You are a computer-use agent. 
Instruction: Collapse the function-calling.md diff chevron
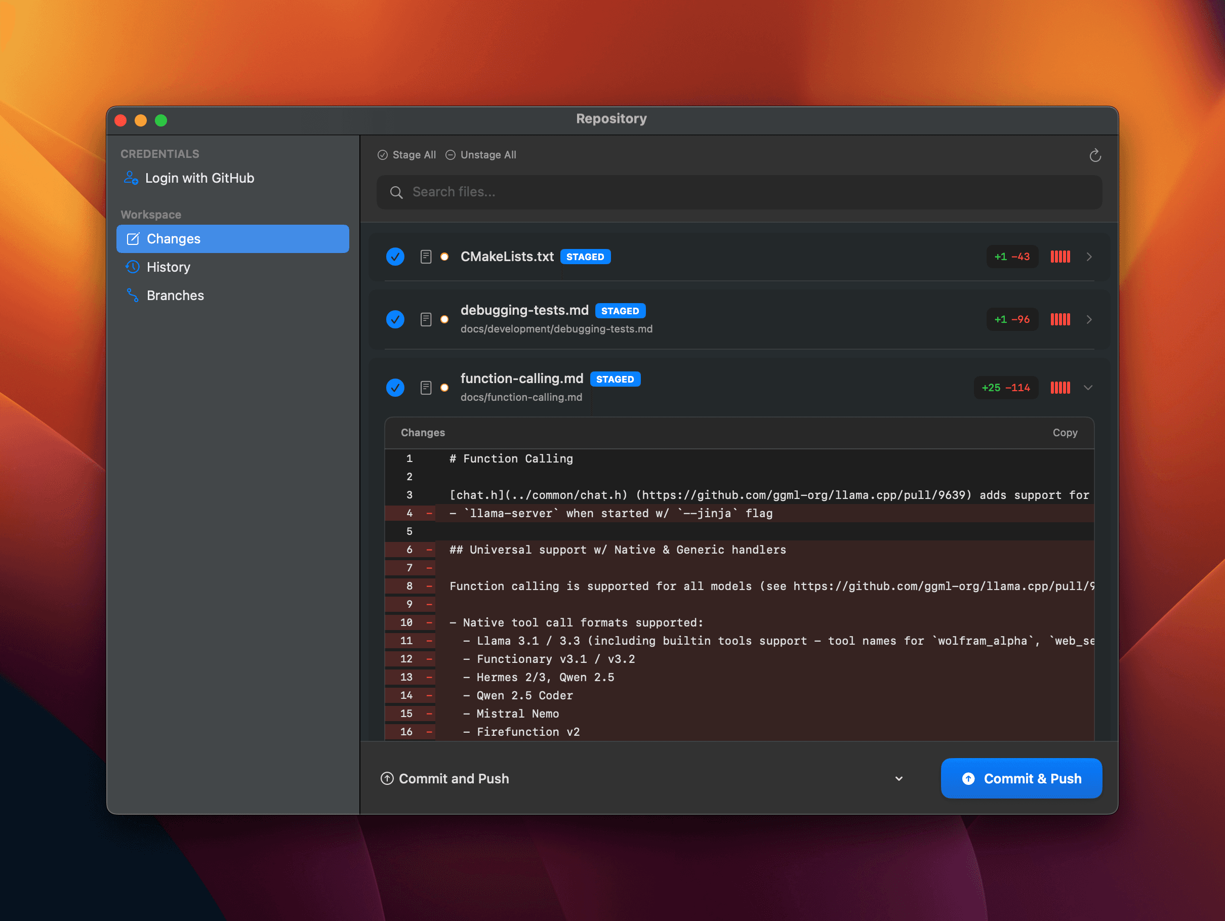pyautogui.click(x=1088, y=388)
